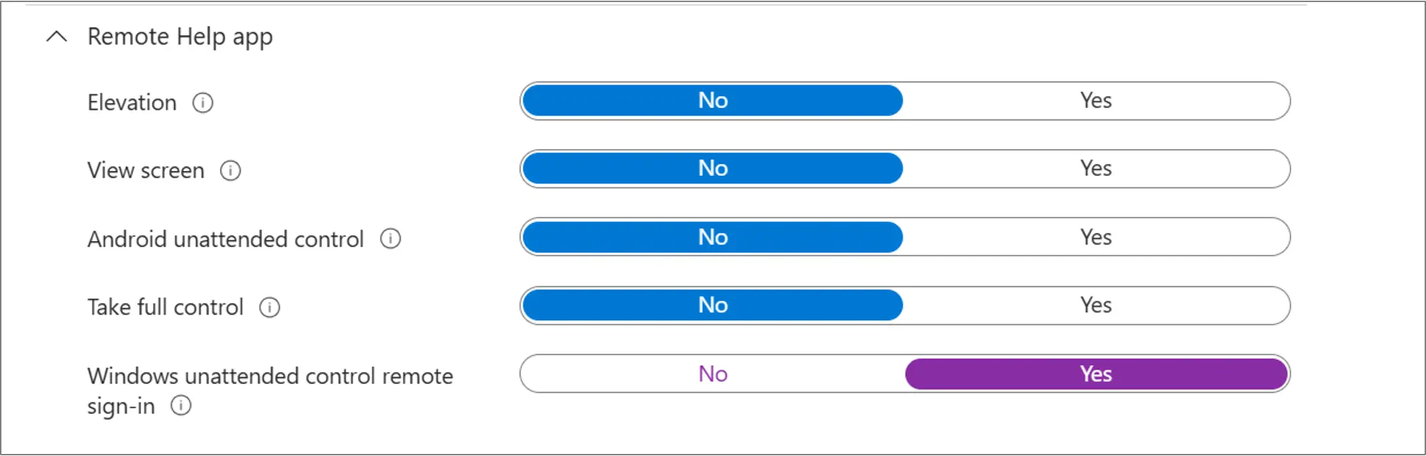Set Elevation to No

(x=713, y=101)
